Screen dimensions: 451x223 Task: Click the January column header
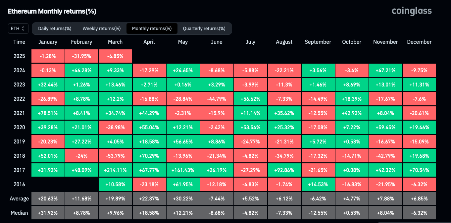[48, 42]
